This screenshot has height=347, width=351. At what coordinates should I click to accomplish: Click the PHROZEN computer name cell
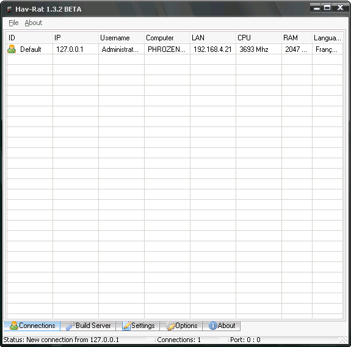[167, 49]
